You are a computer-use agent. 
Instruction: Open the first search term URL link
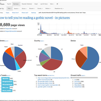point(54,79)
